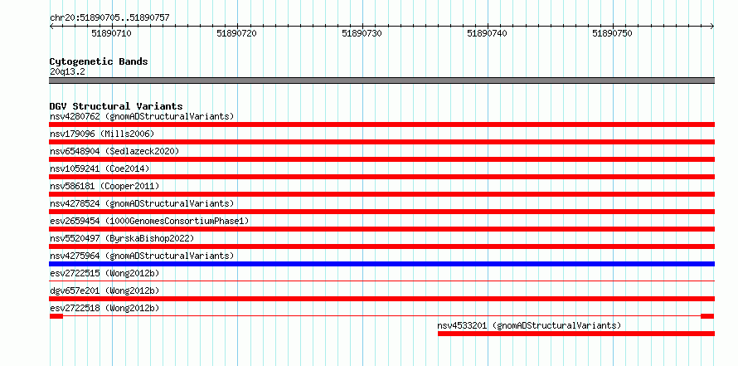
Task: Open nsv4275964 gnomAD variant label
Action: 142,256
